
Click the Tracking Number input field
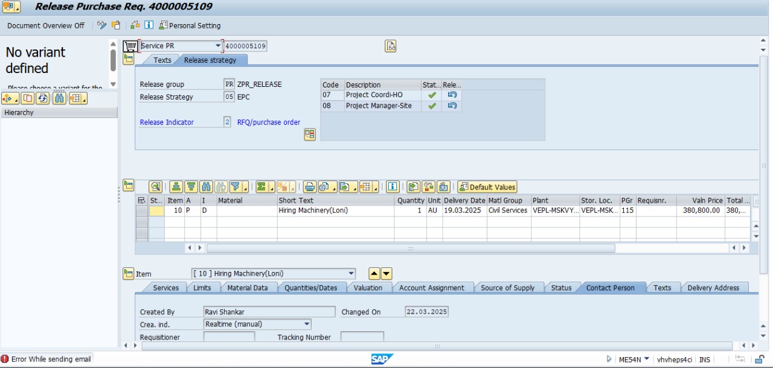362,337
